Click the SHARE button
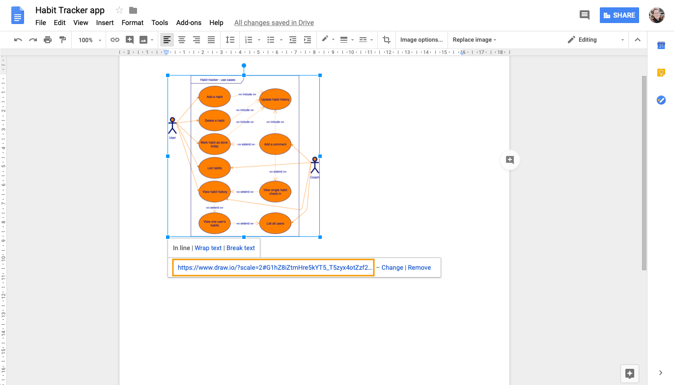The height and width of the screenshot is (385, 674). point(619,15)
